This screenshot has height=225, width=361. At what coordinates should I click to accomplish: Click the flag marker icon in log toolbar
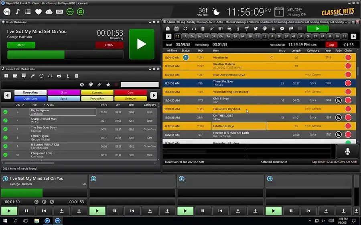pyautogui.click(x=247, y=29)
